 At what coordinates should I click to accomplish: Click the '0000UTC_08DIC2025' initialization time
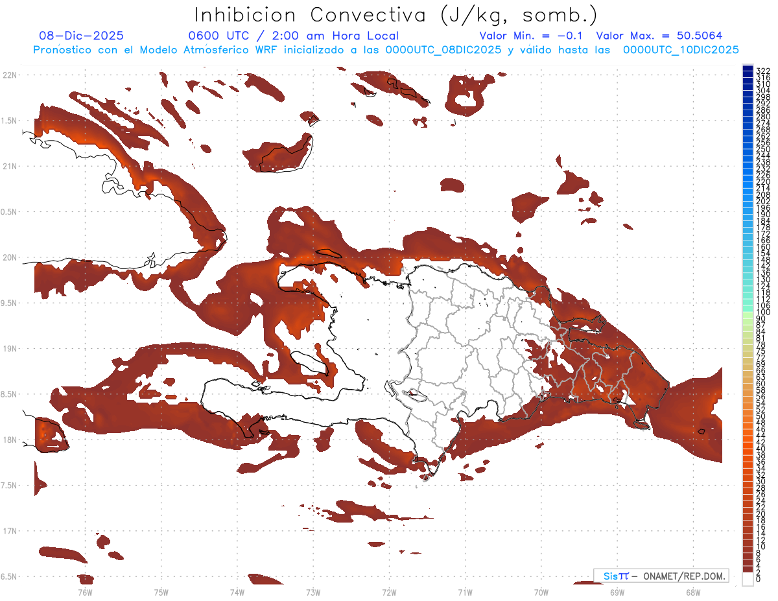(x=443, y=50)
